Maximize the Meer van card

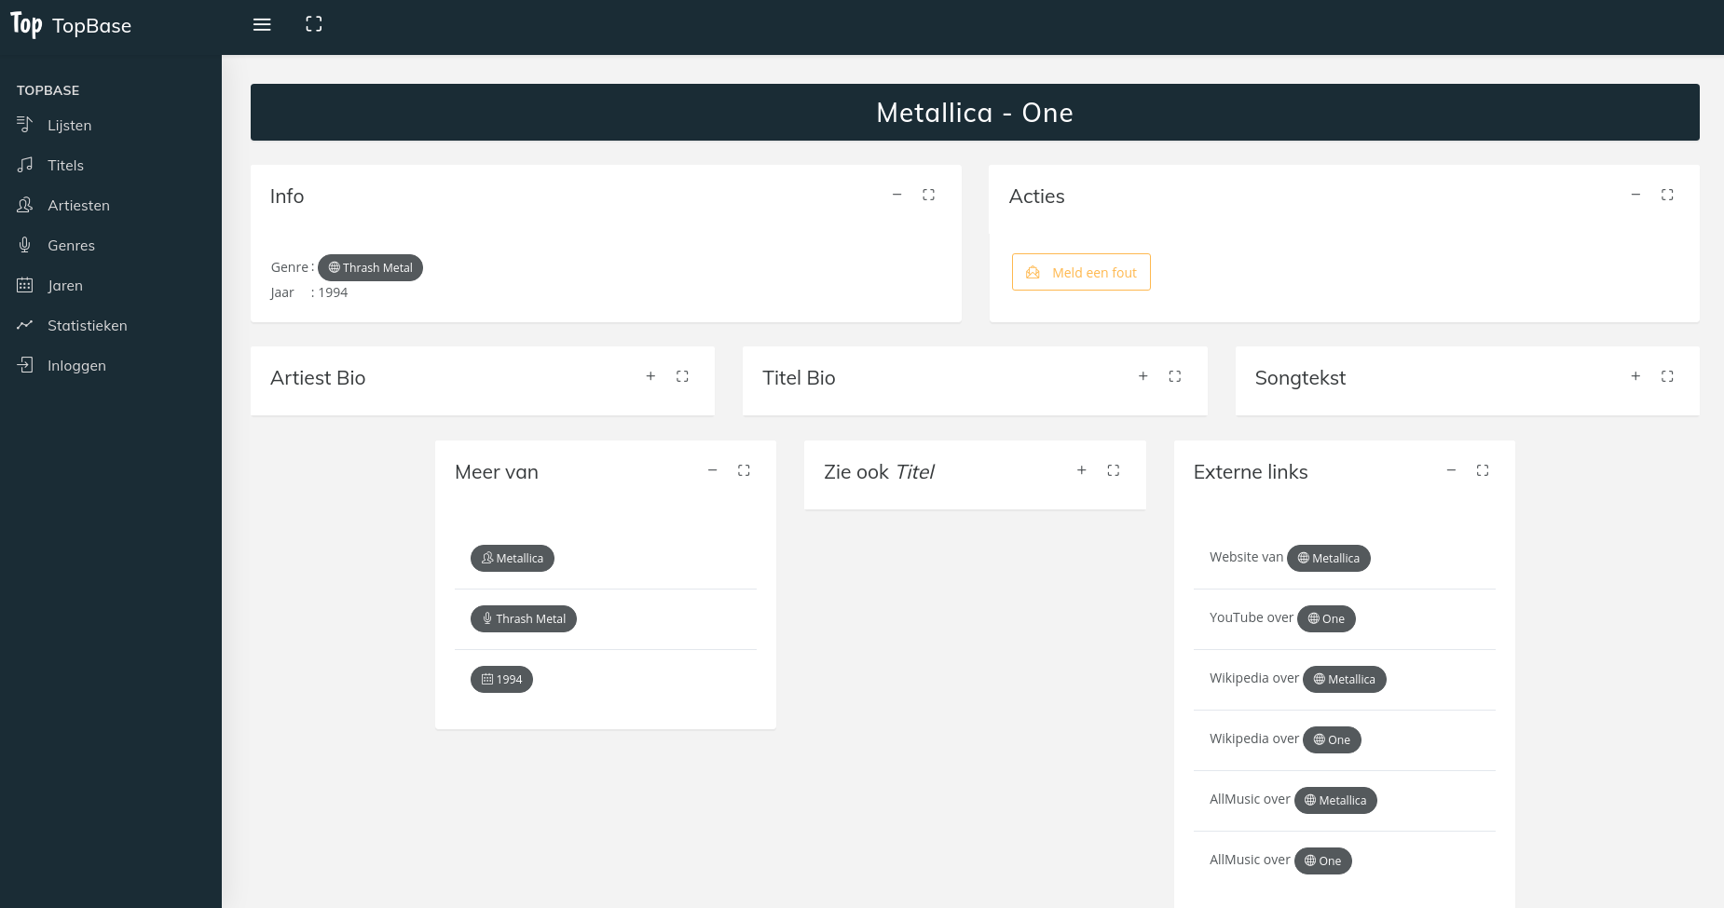click(x=744, y=470)
